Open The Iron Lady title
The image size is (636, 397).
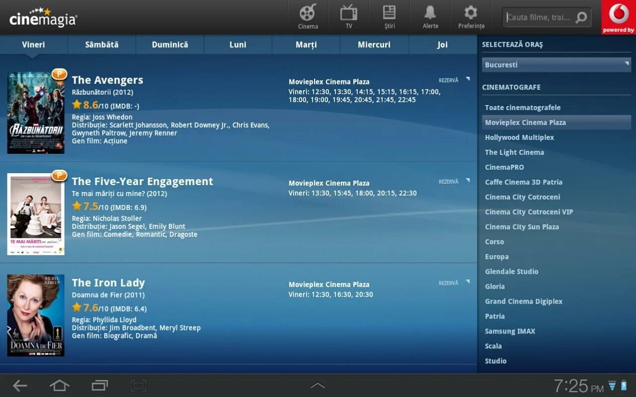point(108,283)
